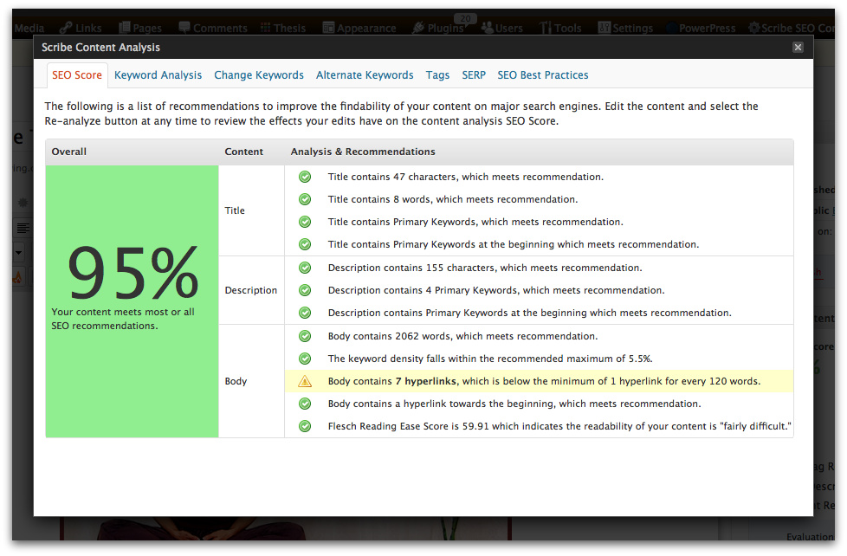
Task: Click the green check beside "Title contains 47 characters"
Action: [x=305, y=177]
